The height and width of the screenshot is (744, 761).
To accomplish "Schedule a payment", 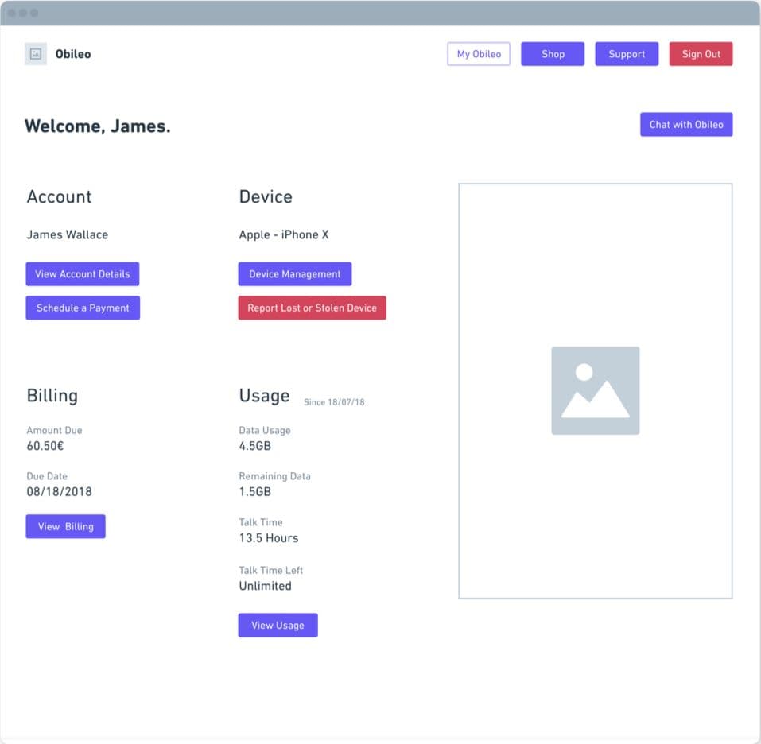I will (83, 308).
